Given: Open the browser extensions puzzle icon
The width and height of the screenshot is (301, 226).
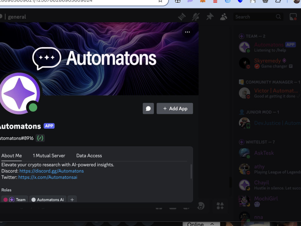Looking at the screenshot, I should (278, 1).
